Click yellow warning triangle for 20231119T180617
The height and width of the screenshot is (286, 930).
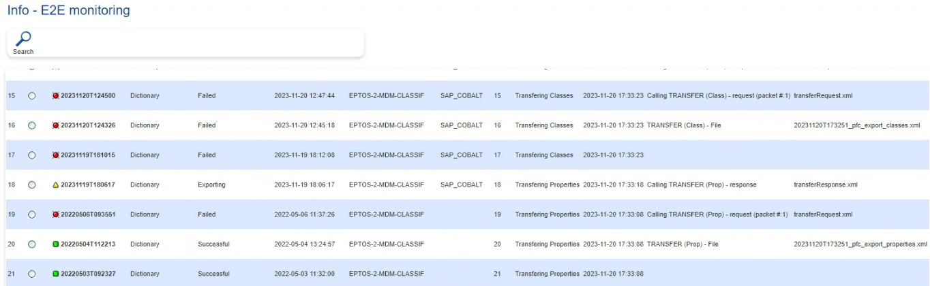point(56,185)
